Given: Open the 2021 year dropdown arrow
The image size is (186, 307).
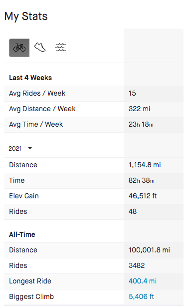Looking at the screenshot, I should coord(30,148).
